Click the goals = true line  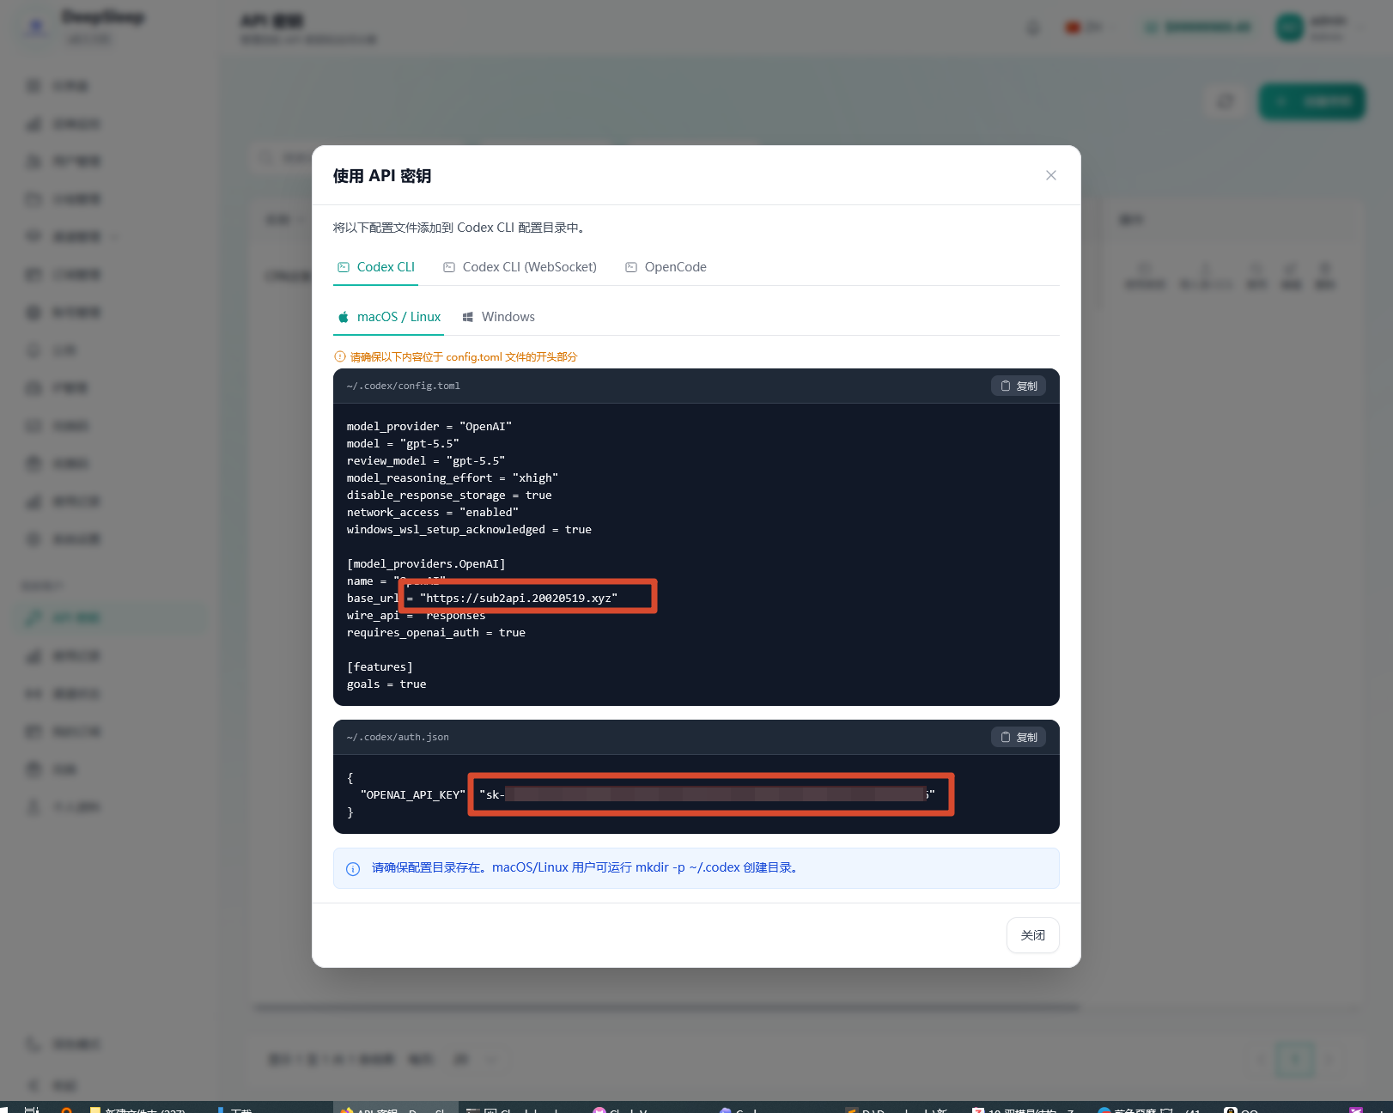coord(386,684)
